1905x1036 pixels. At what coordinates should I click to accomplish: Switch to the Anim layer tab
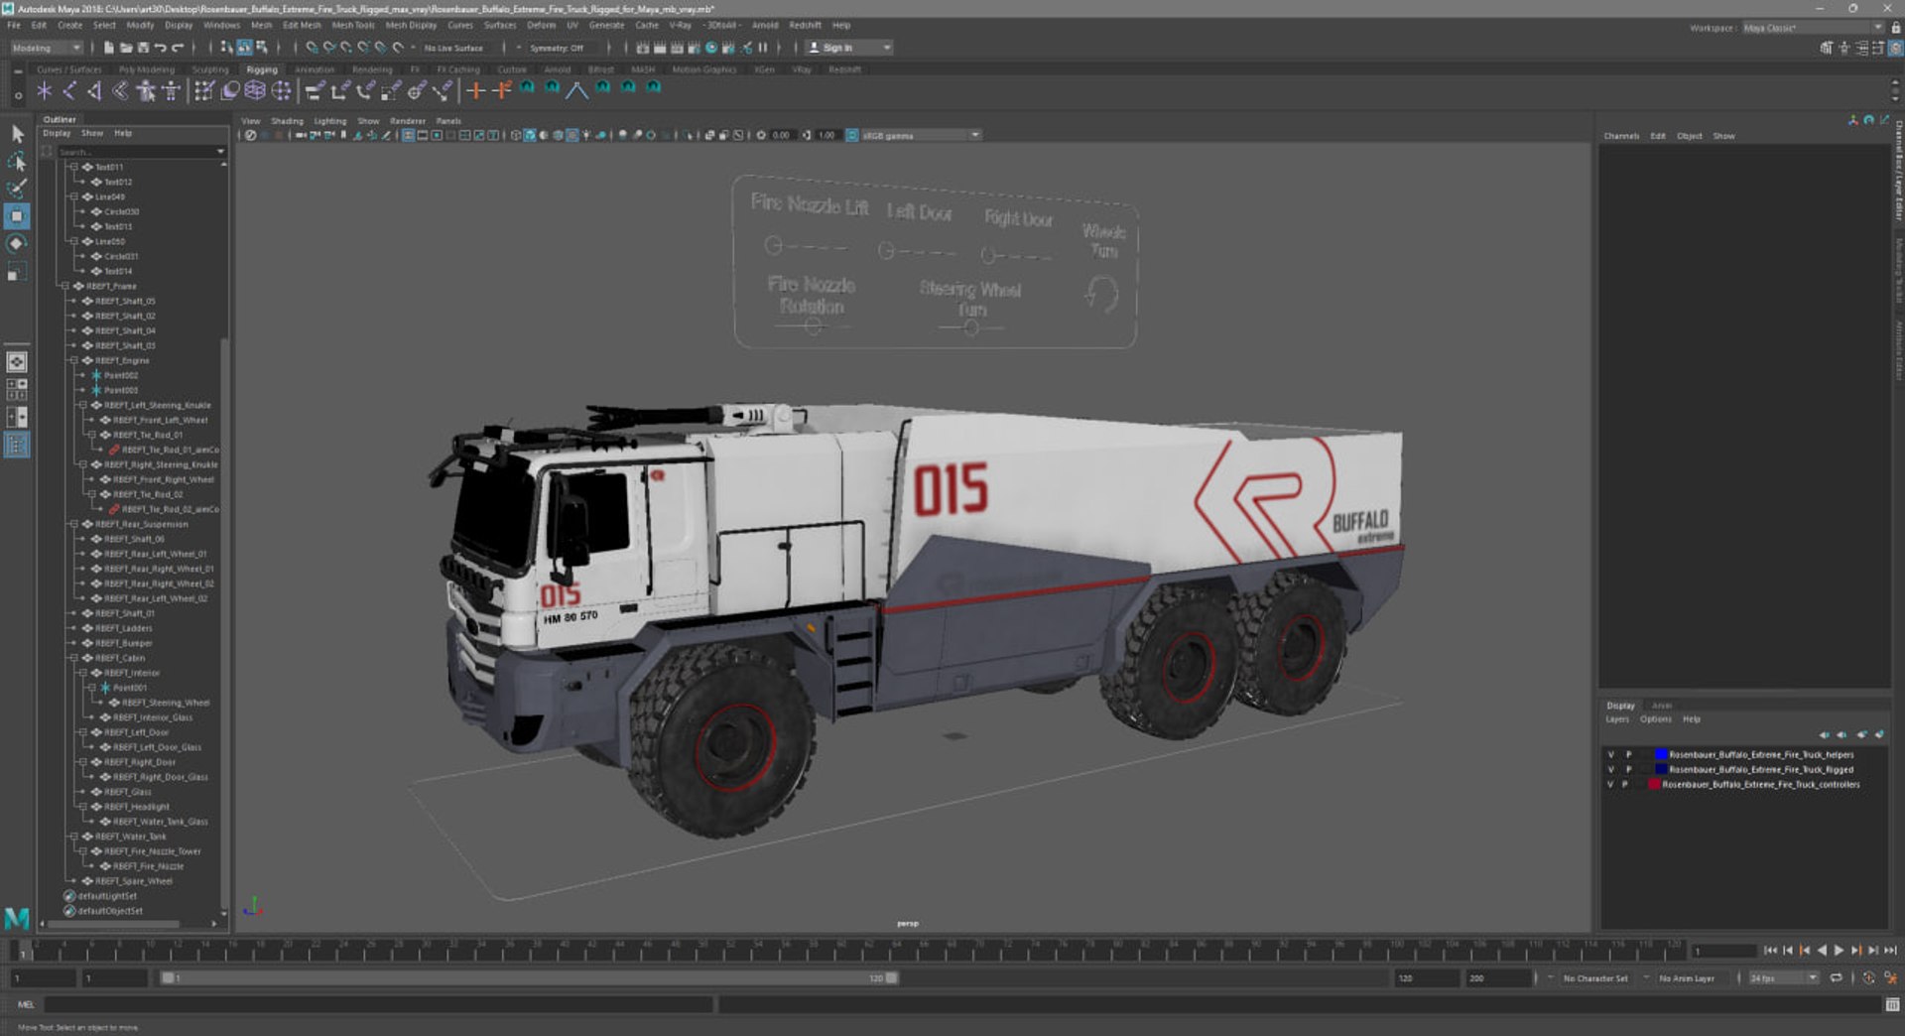point(1662,706)
